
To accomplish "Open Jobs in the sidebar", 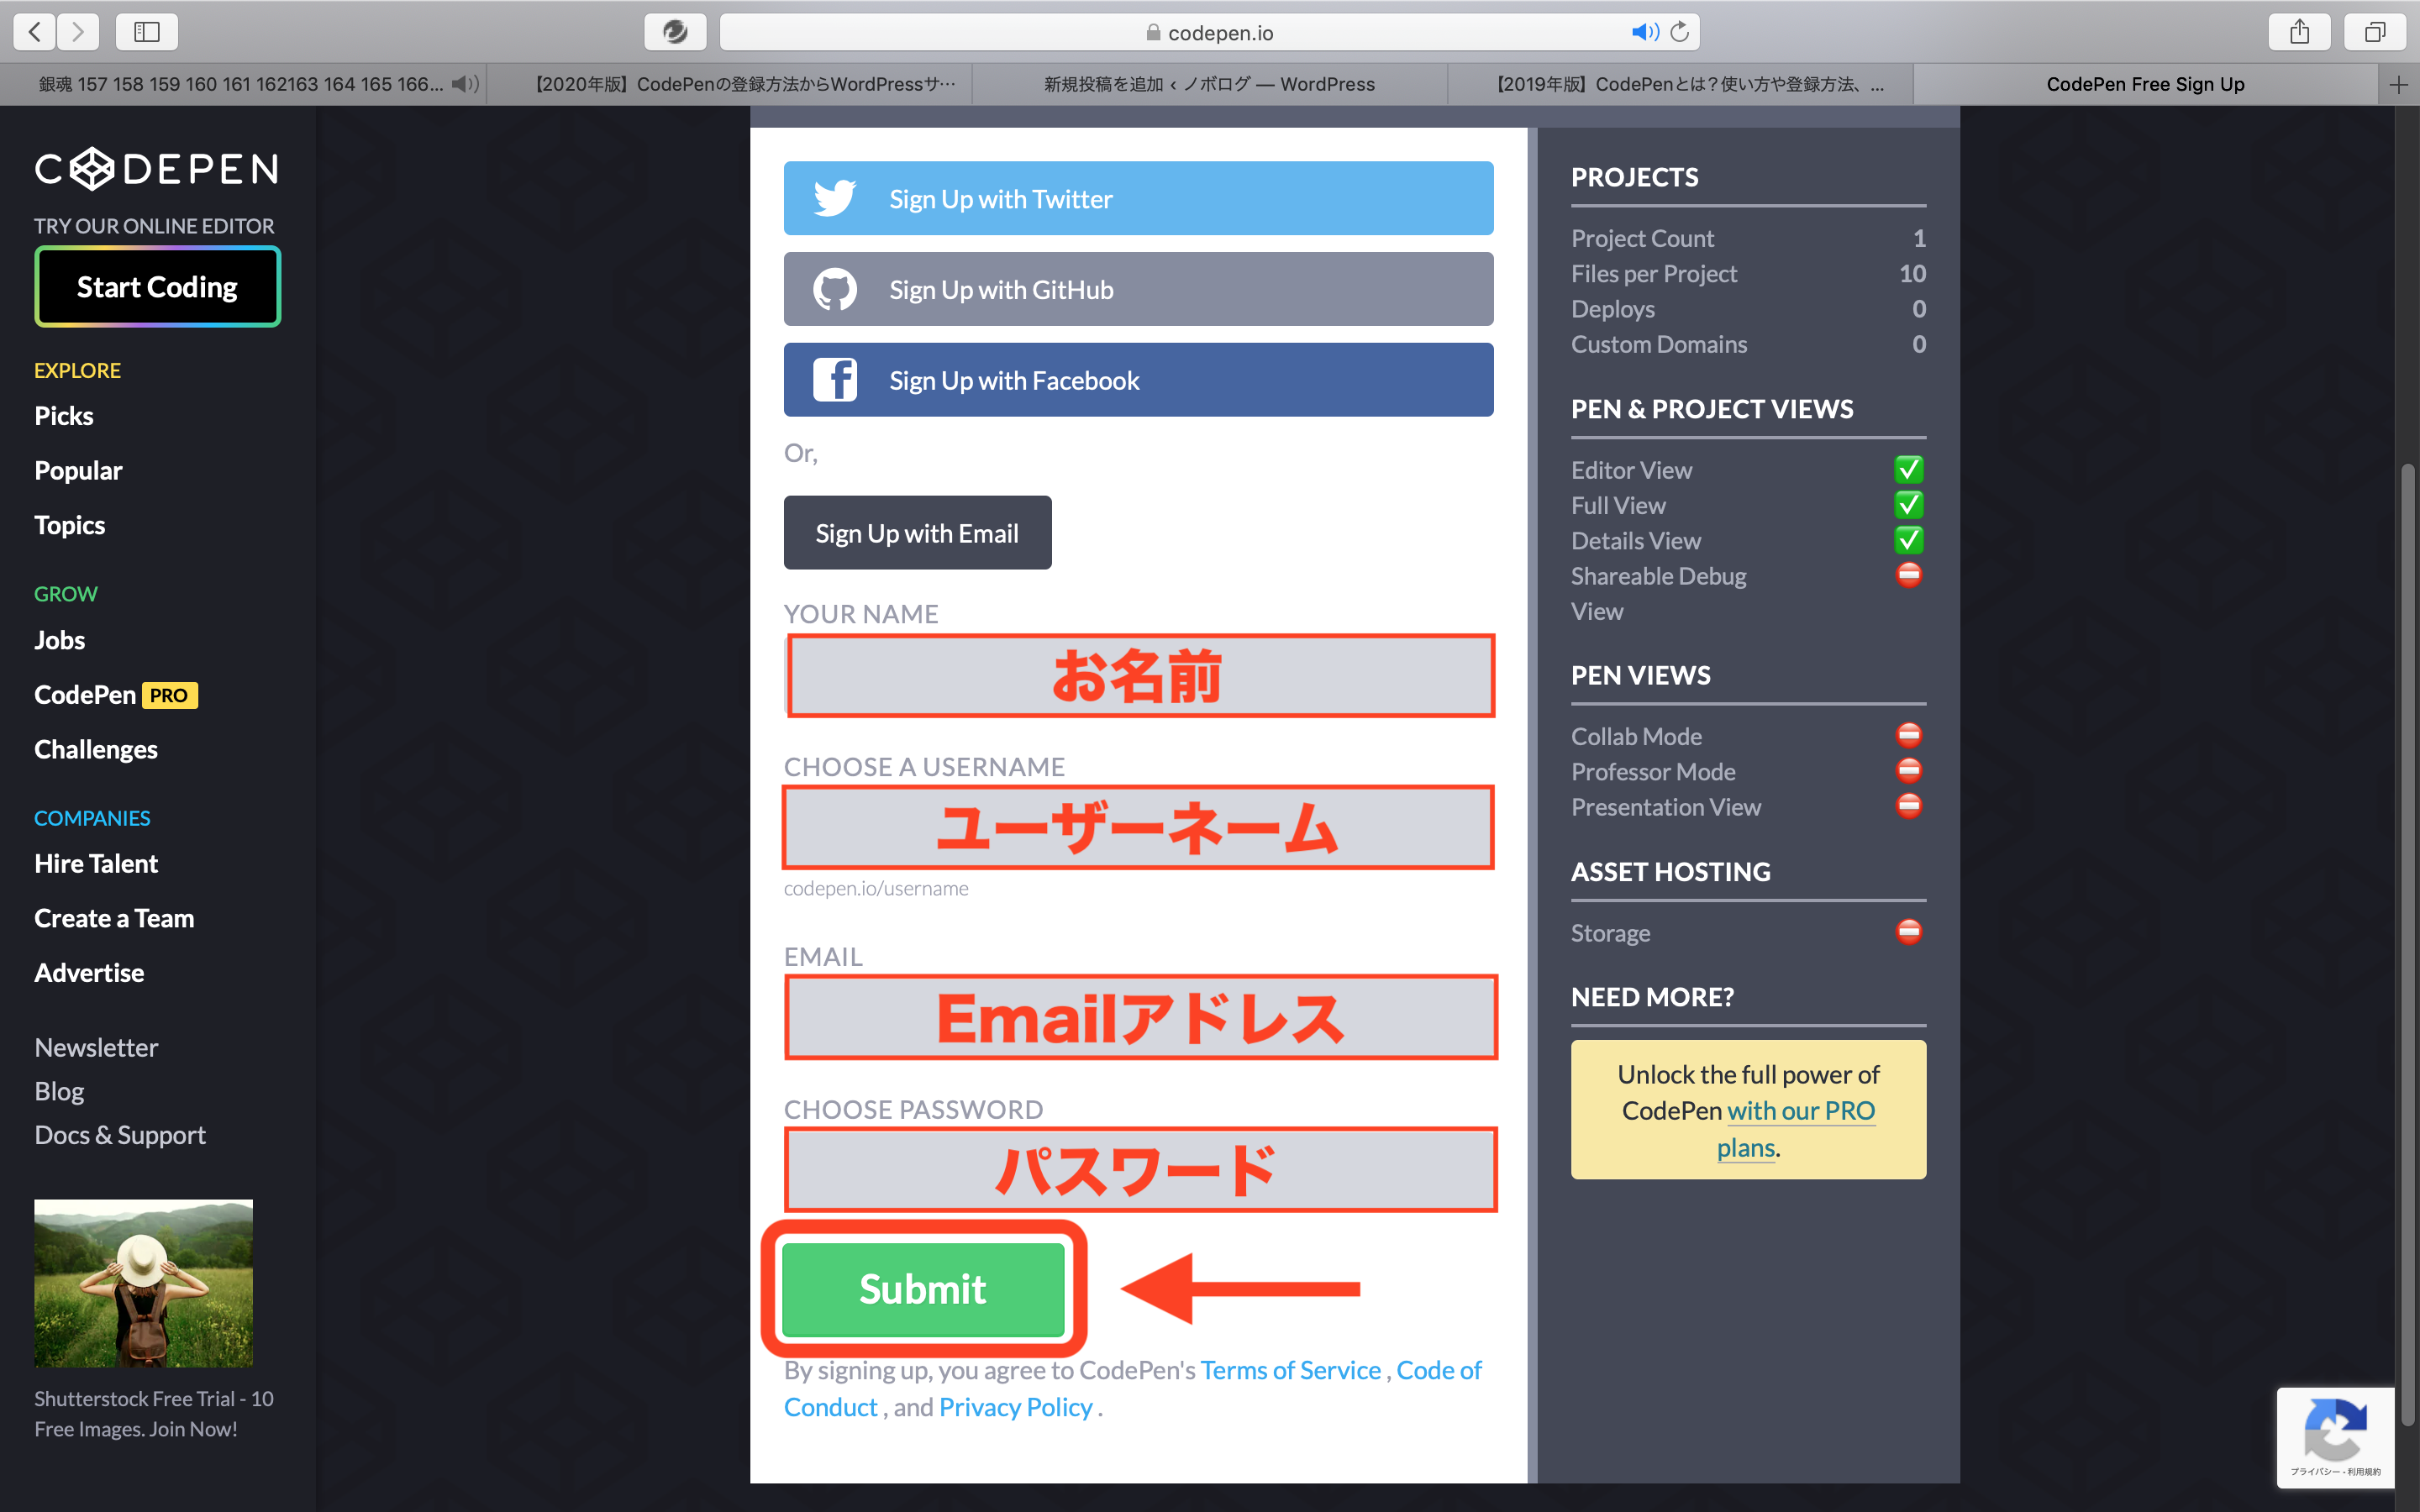I will point(60,640).
